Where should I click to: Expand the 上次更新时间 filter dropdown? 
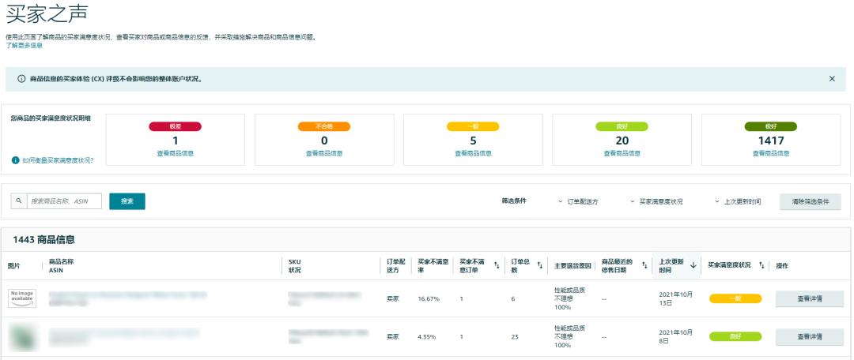click(x=738, y=202)
